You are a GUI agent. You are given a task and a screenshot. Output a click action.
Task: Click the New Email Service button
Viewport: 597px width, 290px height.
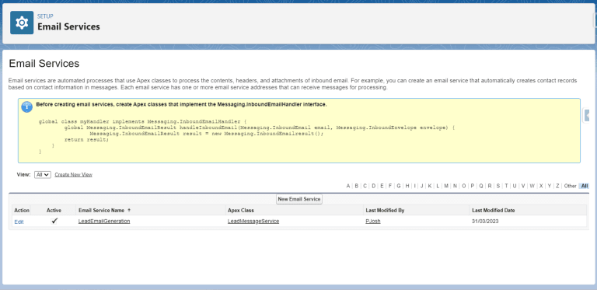(298, 199)
